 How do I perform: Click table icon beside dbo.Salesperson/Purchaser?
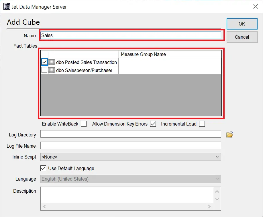pyautogui.click(x=52, y=70)
